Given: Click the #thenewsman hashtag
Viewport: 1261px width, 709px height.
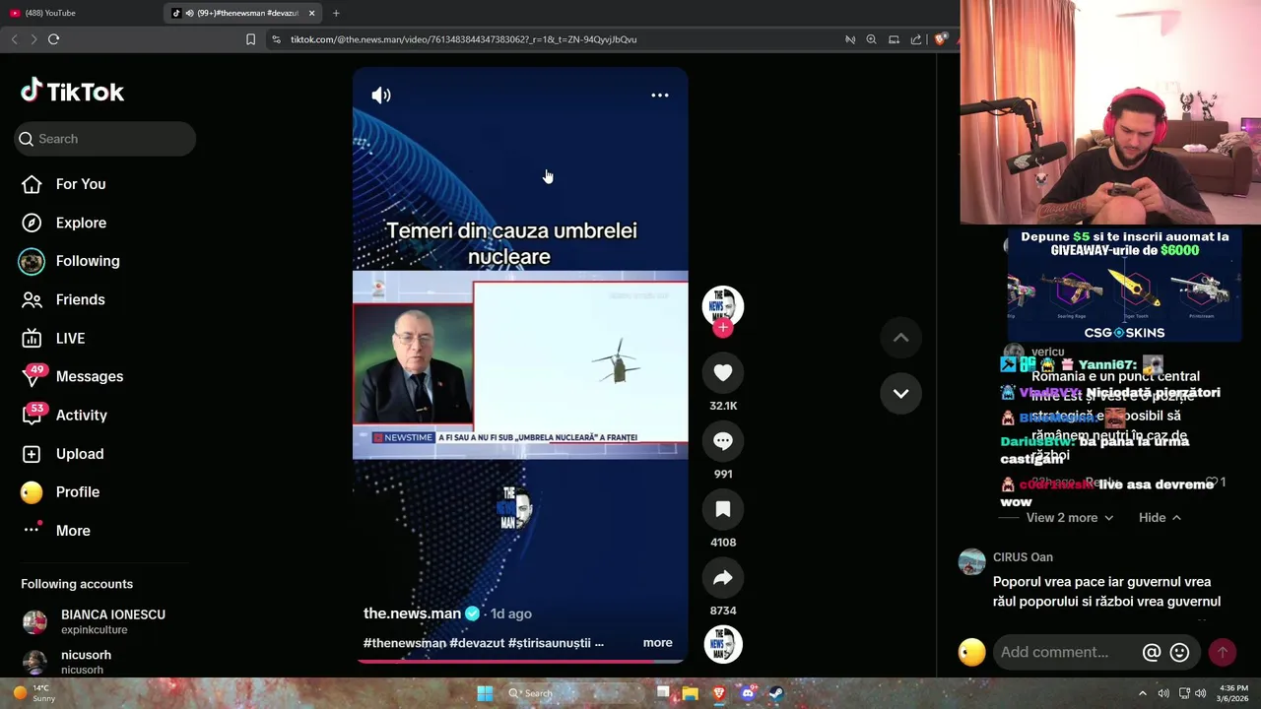Looking at the screenshot, I should [x=404, y=643].
